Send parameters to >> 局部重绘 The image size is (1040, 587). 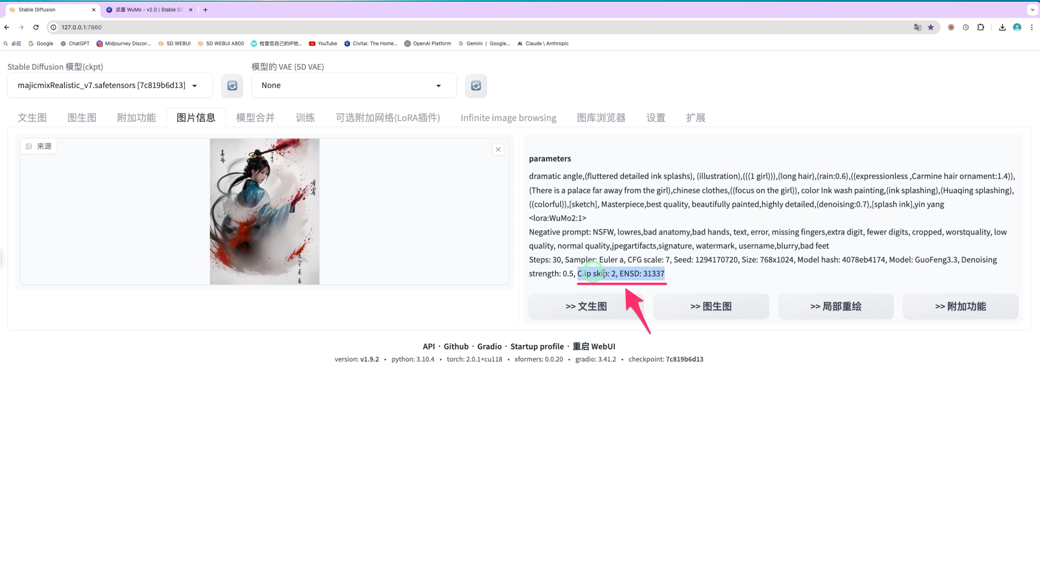coord(836,307)
